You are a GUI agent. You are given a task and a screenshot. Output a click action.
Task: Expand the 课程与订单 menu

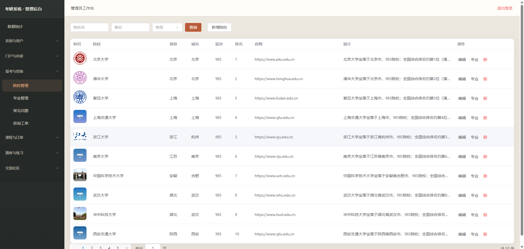coord(32,137)
